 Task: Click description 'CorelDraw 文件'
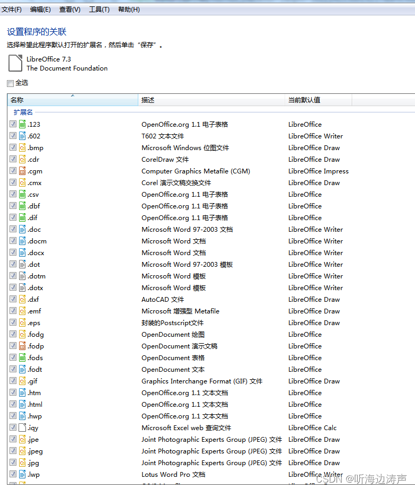pyautogui.click(x=165, y=159)
